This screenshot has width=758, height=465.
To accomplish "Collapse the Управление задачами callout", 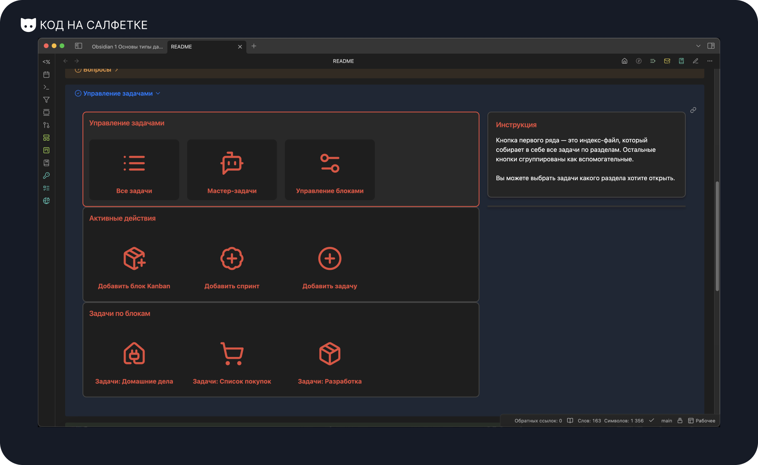I will (x=158, y=93).
